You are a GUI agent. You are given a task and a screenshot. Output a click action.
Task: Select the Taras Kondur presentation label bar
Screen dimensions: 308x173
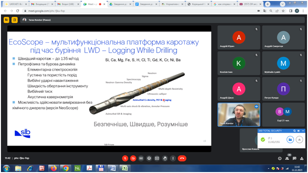point(162,20)
